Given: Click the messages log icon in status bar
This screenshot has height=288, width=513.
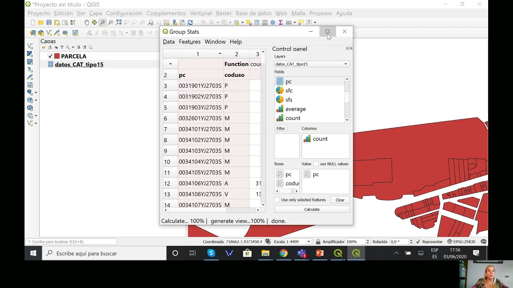Looking at the screenshot, I should click(484, 242).
